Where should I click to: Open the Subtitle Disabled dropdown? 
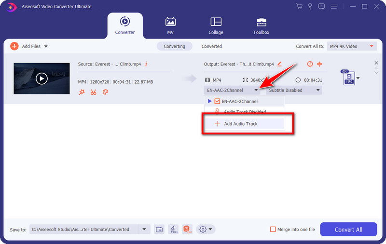tap(293, 90)
